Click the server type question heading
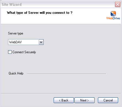Viewport: 122px width, 107px height. click(40, 13)
